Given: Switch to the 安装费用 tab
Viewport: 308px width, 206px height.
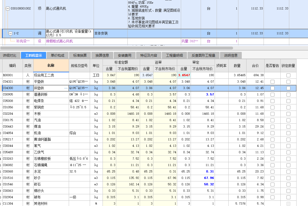Looking at the screenshot, I should point(125,56).
